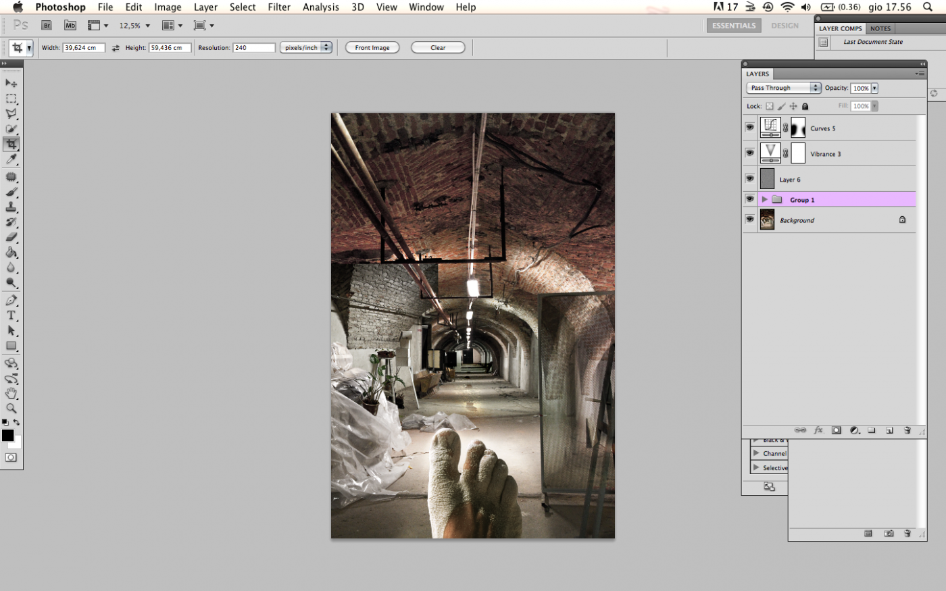This screenshot has height=591, width=946.
Task: Expand the Group 1 folder
Action: [x=764, y=199]
